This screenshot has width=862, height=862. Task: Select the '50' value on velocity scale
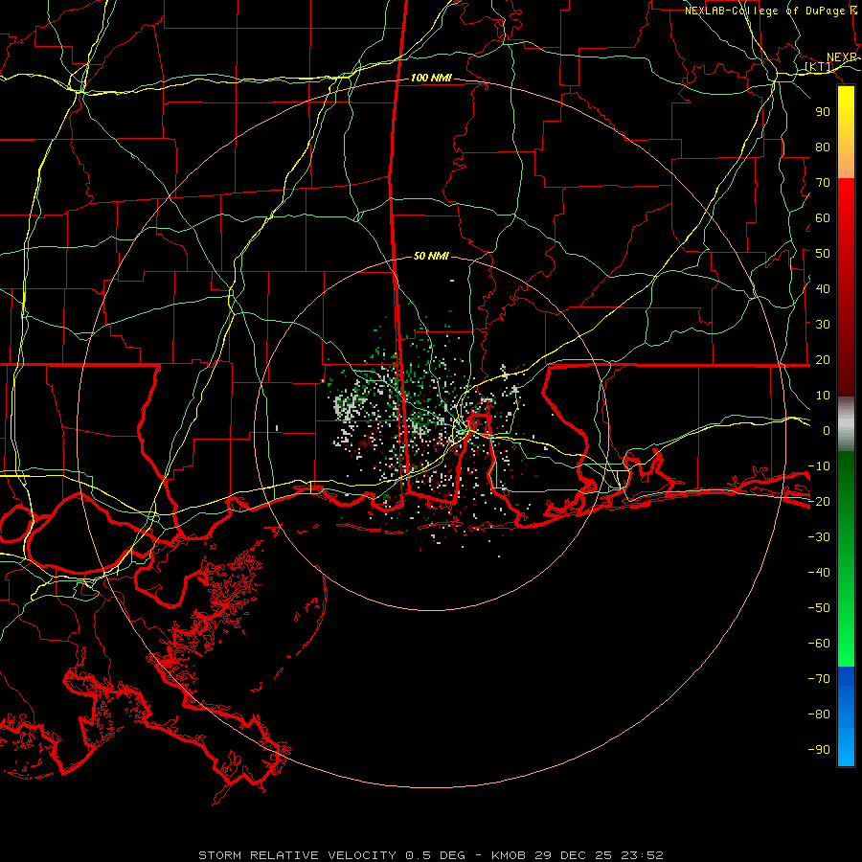coord(823,254)
